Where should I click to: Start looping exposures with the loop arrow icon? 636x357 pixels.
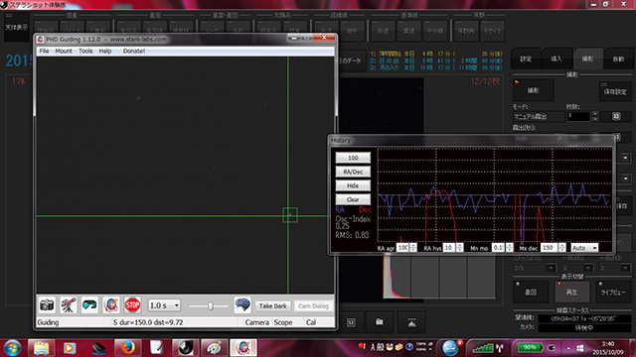coord(89,304)
